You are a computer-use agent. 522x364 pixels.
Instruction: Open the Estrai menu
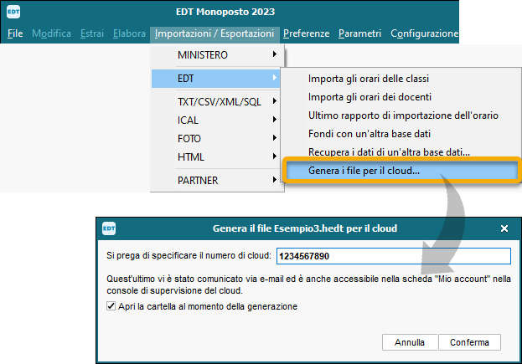(92, 33)
